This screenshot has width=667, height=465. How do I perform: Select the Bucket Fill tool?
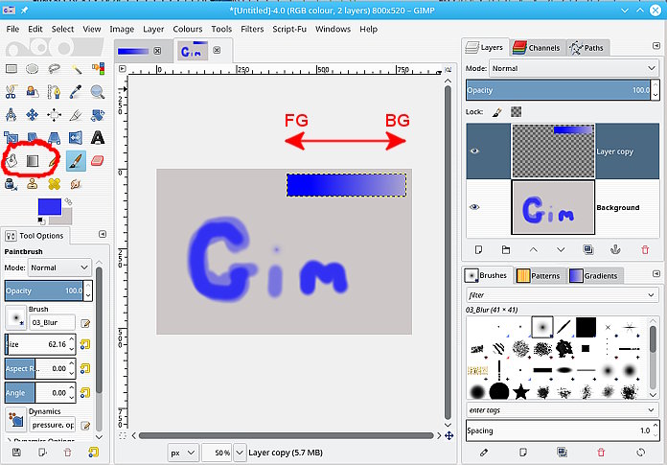(x=11, y=160)
